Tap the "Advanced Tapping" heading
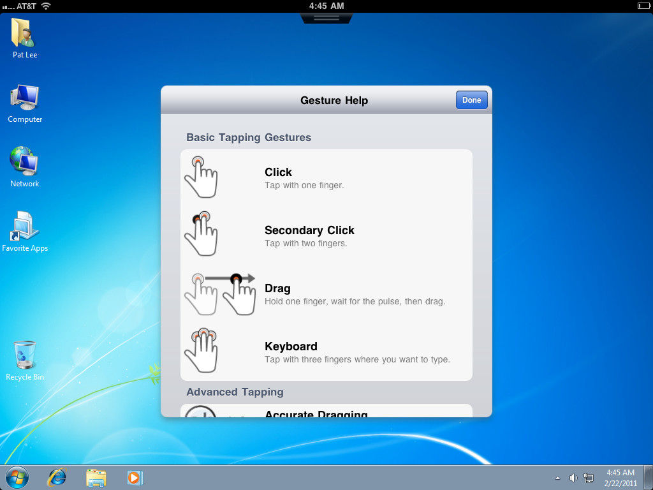This screenshot has width=653, height=490. pos(235,392)
